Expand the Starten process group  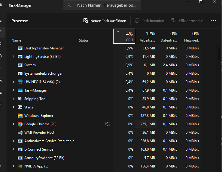click(13, 107)
